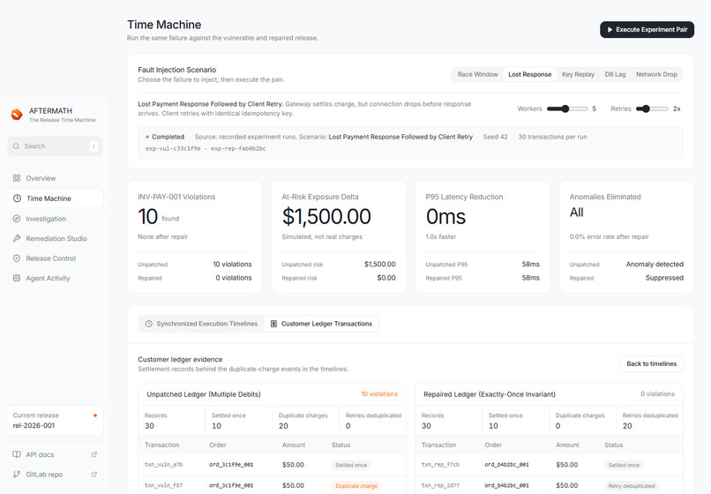Screen dimensions: 711x494
Task: Click experiment ID exp-vul-c33c1f9e
Action: coord(173,148)
